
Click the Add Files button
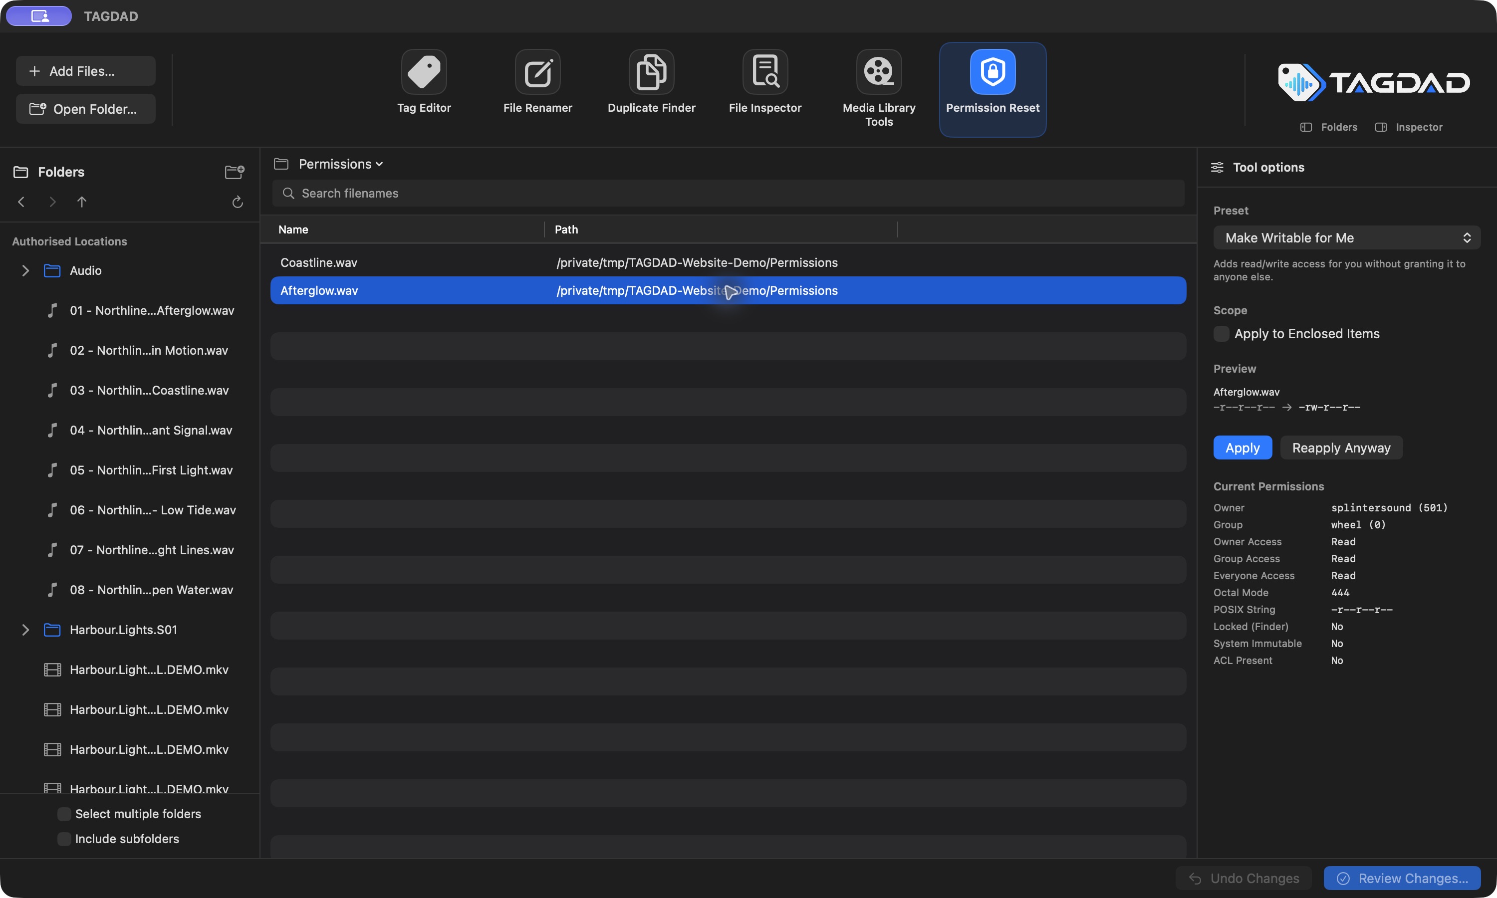pos(85,71)
